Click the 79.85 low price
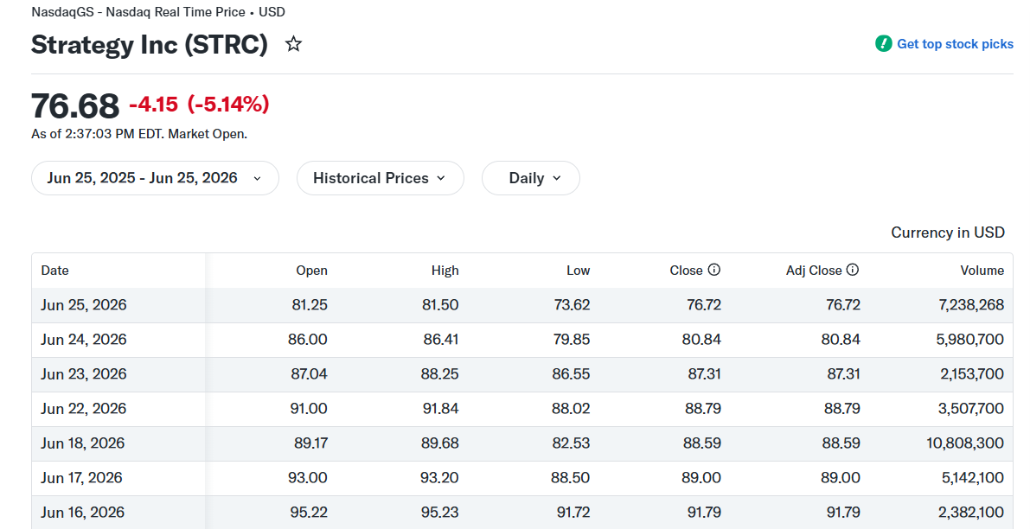 (571, 340)
